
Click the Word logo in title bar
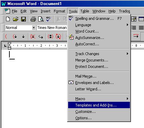point(4,4)
